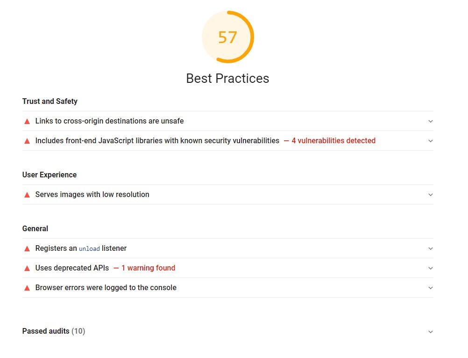The height and width of the screenshot is (358, 468).
Task: Expand low resolution images audit chevron
Action: tap(430, 195)
